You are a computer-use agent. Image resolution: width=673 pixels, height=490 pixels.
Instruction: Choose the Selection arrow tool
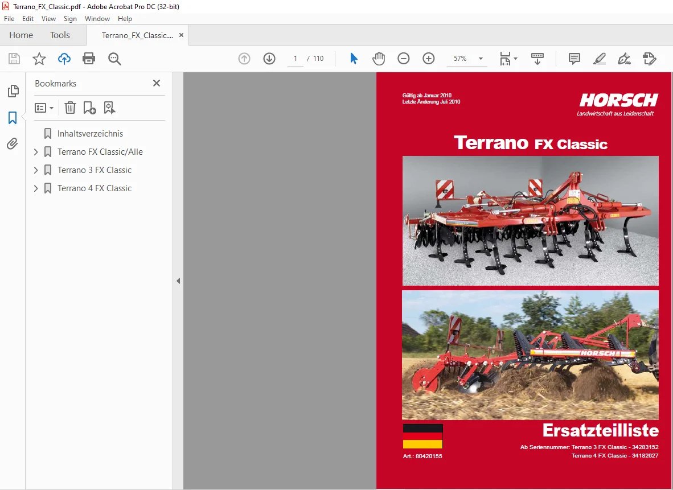click(x=354, y=59)
